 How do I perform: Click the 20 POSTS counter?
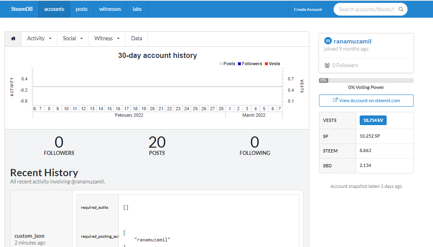(x=157, y=146)
